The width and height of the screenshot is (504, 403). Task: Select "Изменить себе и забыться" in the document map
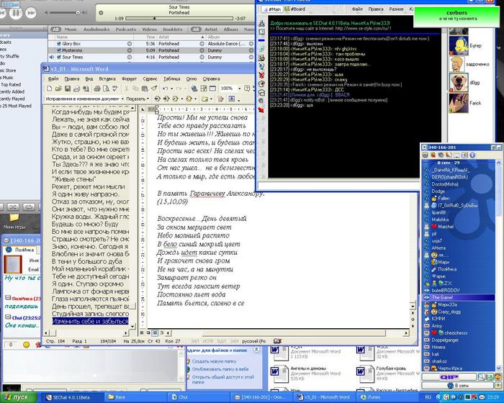90,321
